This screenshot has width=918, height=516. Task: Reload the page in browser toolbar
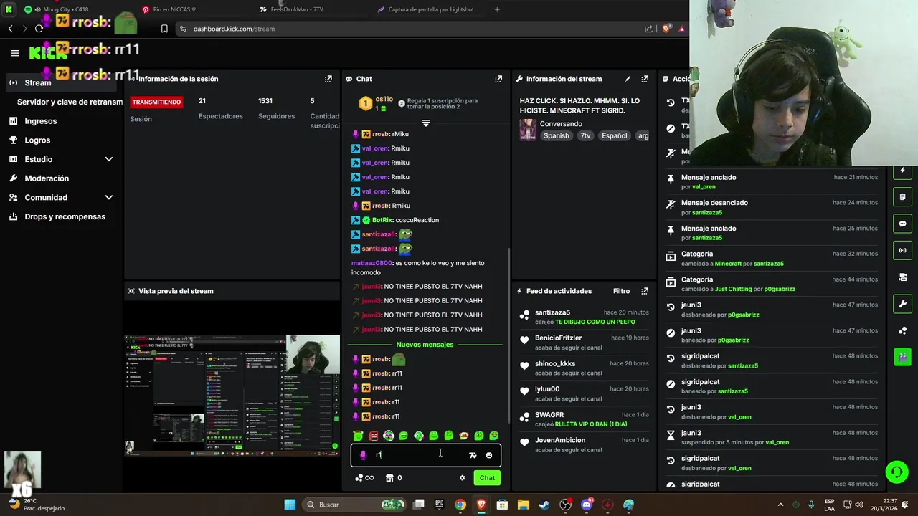pos(39,29)
